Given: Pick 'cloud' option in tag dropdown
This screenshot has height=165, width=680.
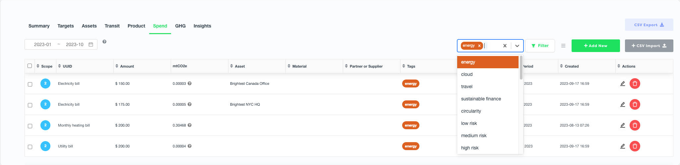Looking at the screenshot, I should coord(467,74).
